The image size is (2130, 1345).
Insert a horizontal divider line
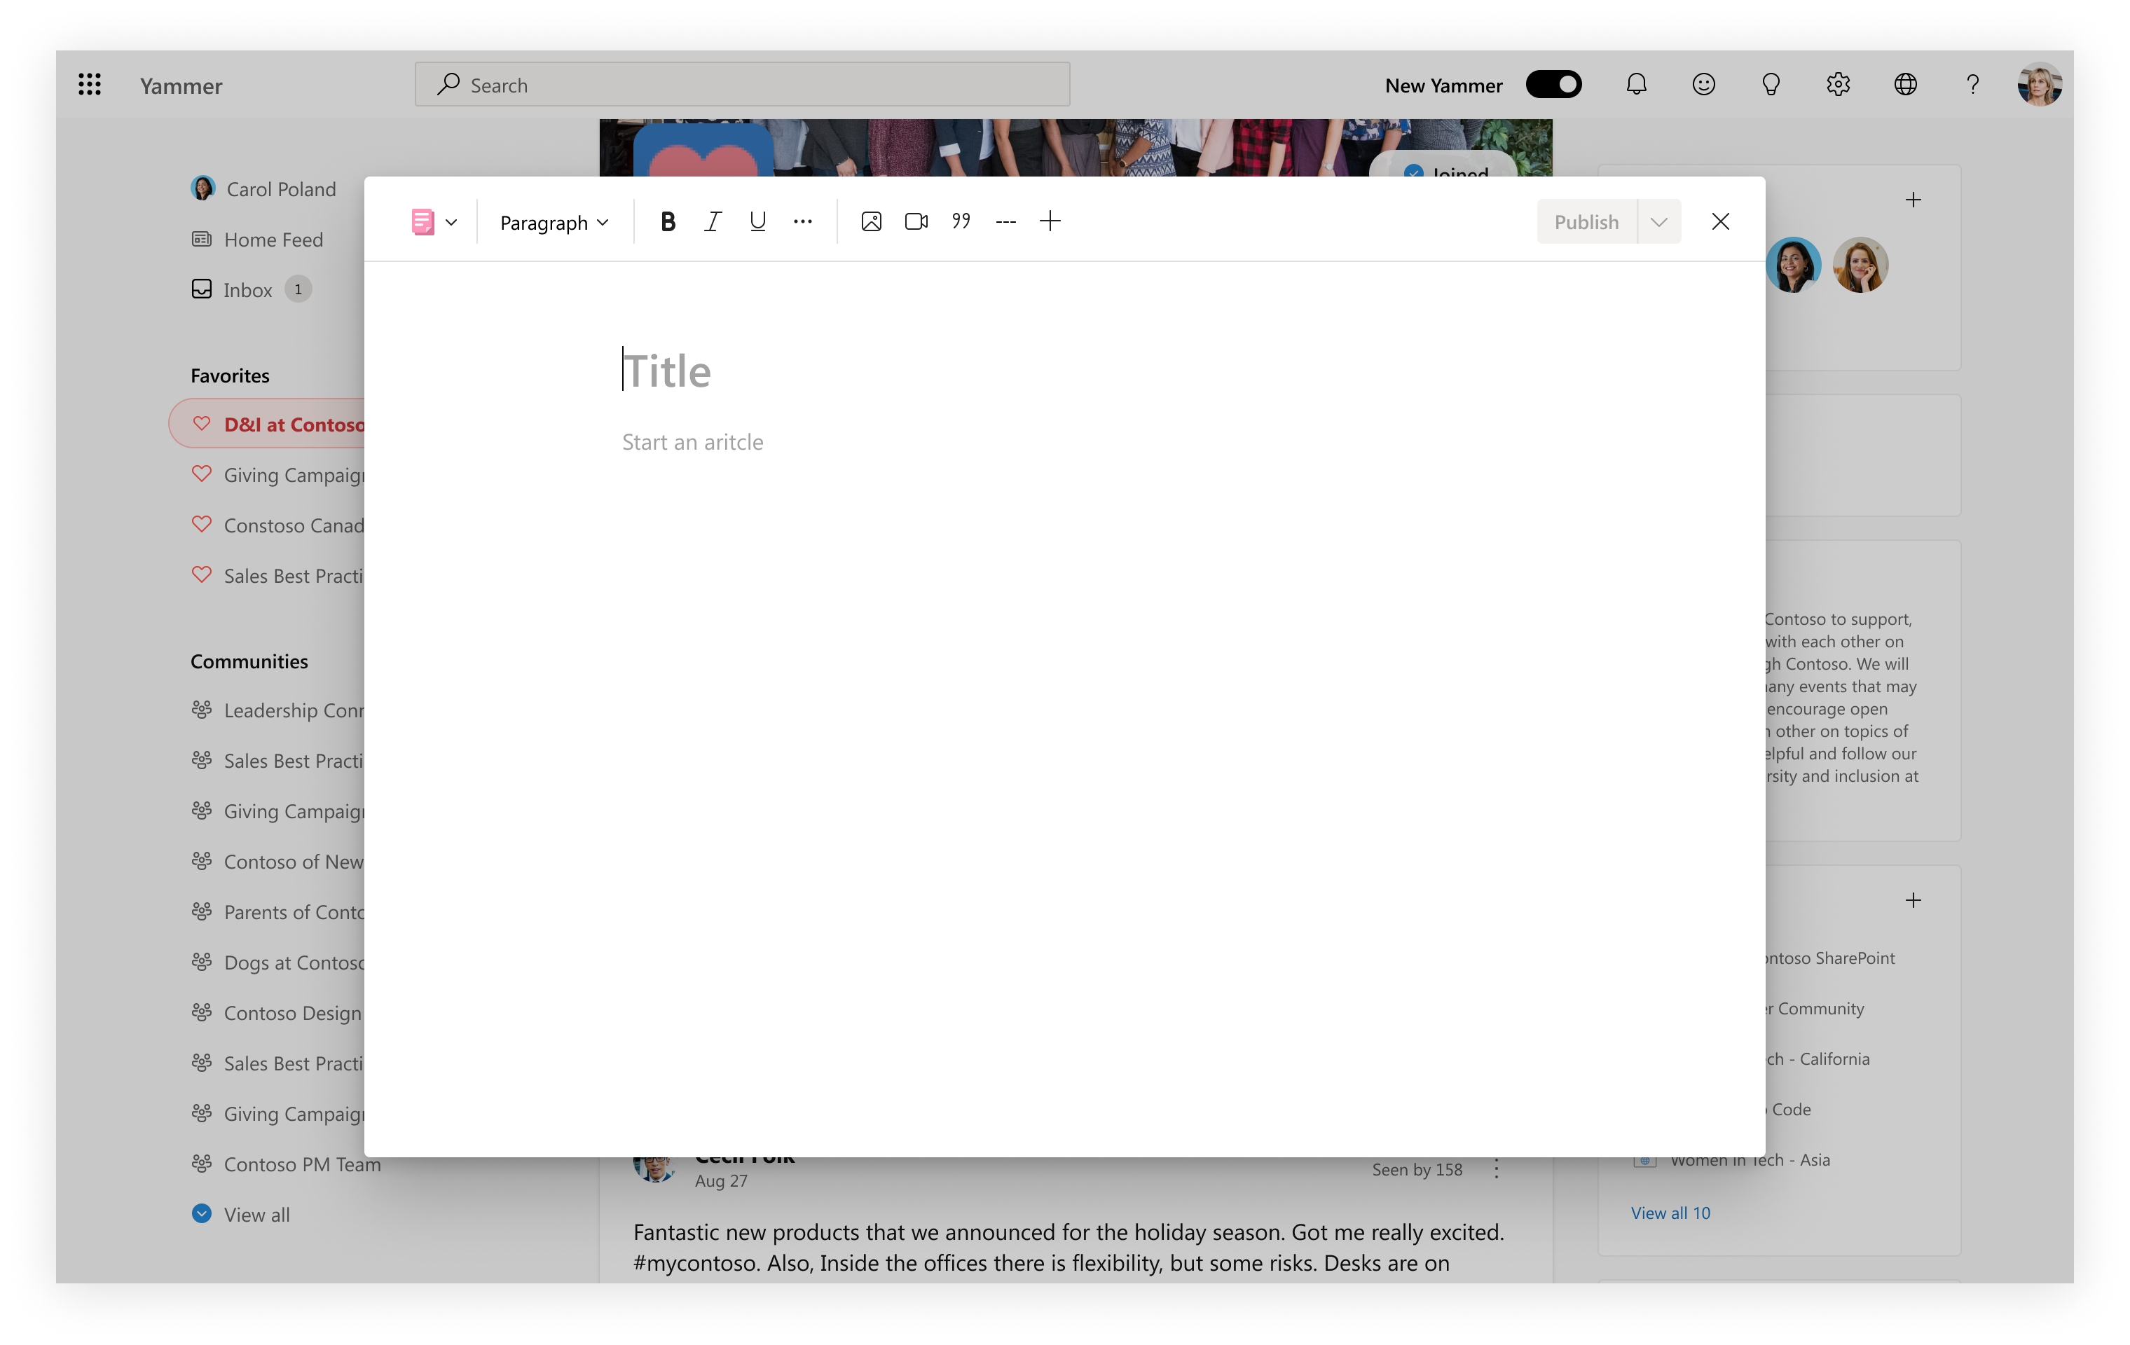tap(1005, 222)
